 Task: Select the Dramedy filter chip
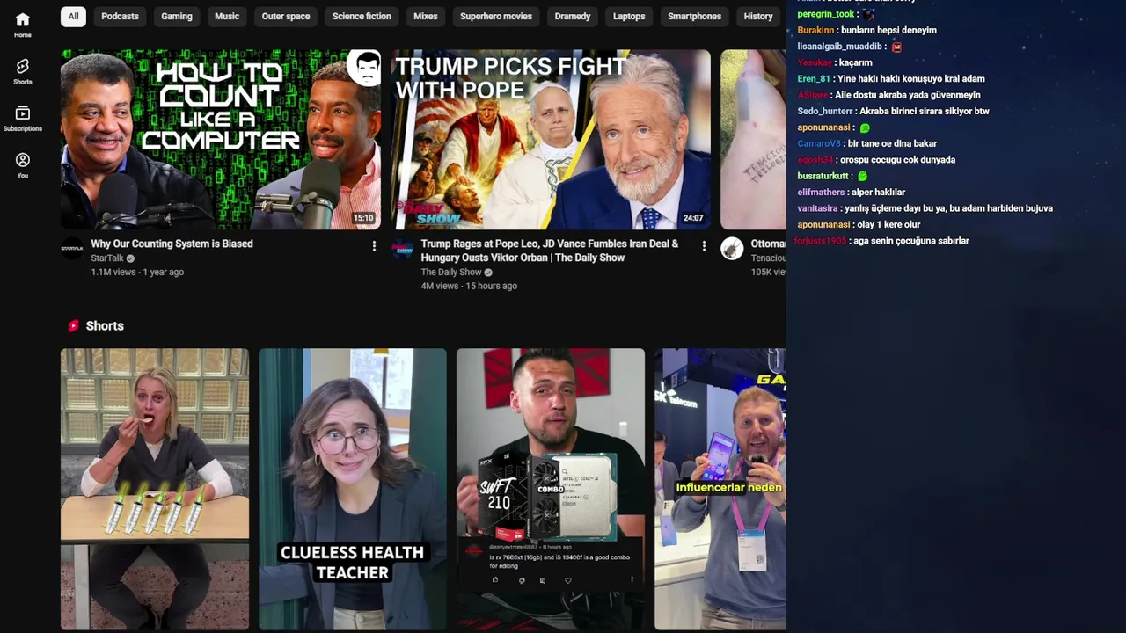[573, 16]
